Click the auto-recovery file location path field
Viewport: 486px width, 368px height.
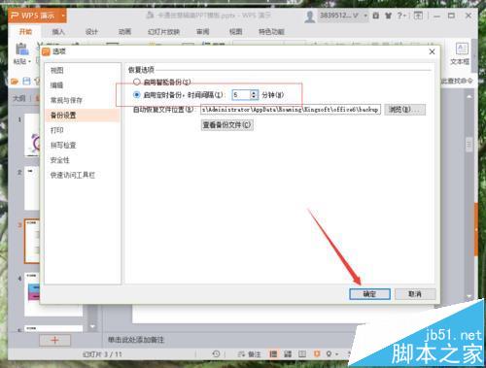[x=291, y=110]
